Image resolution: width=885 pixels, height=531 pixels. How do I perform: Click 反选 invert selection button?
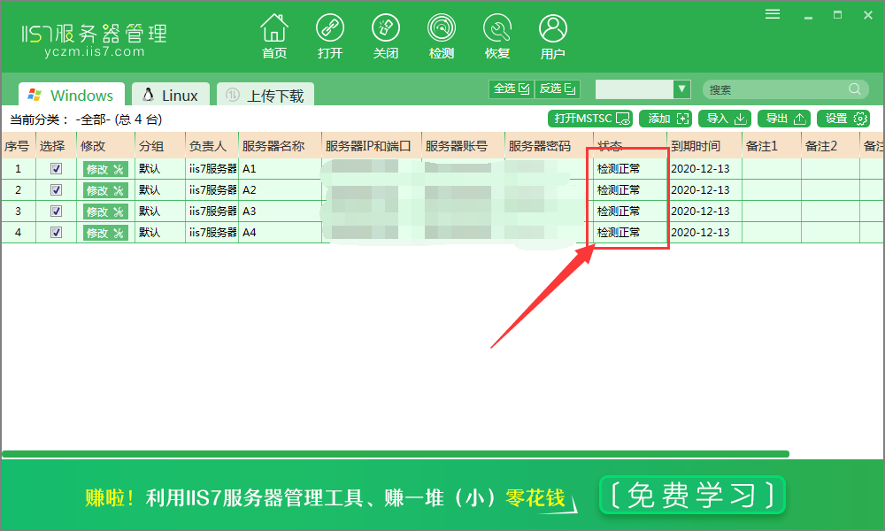coord(557,88)
